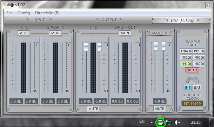Show hidden tray icons arrow
Image resolution: width=214 pixels, height=127 pixels.
coord(152,123)
